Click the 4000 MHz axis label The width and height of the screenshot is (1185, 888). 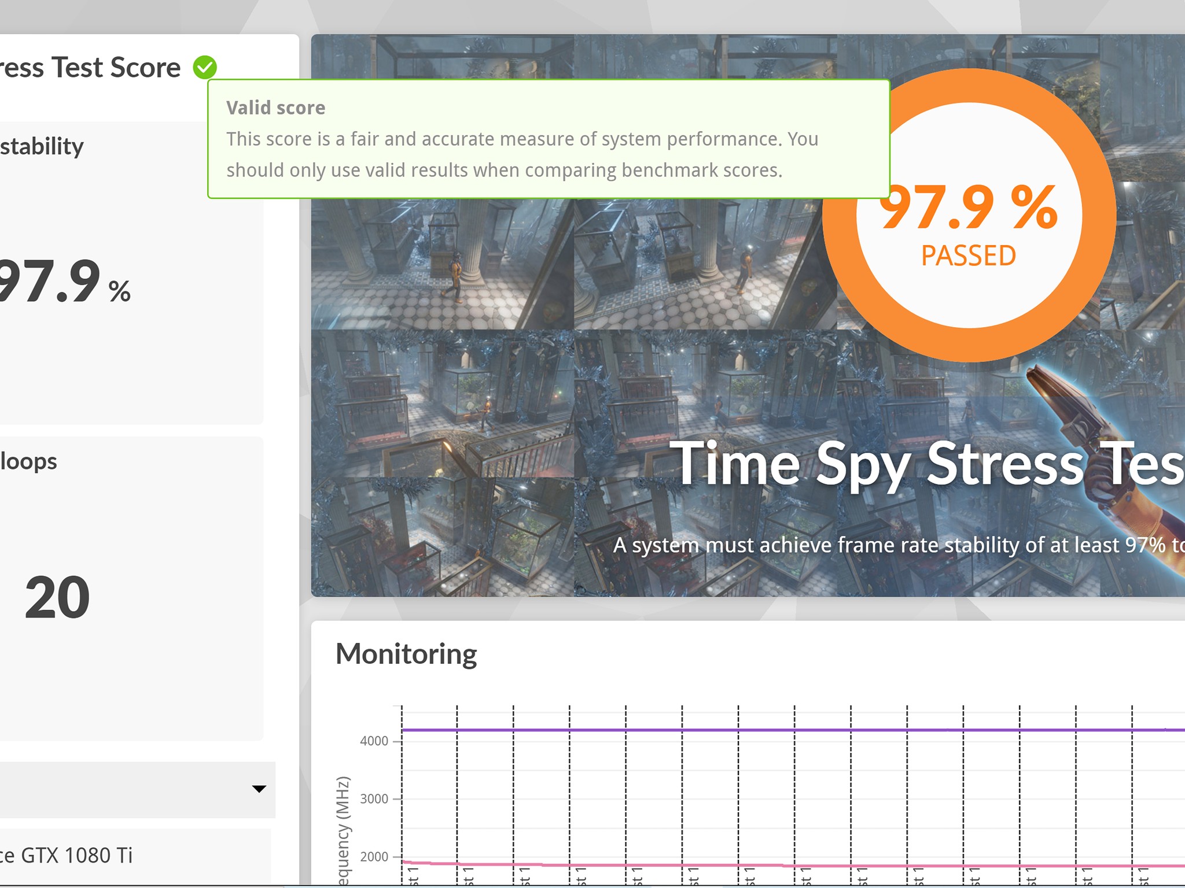pyautogui.click(x=374, y=741)
